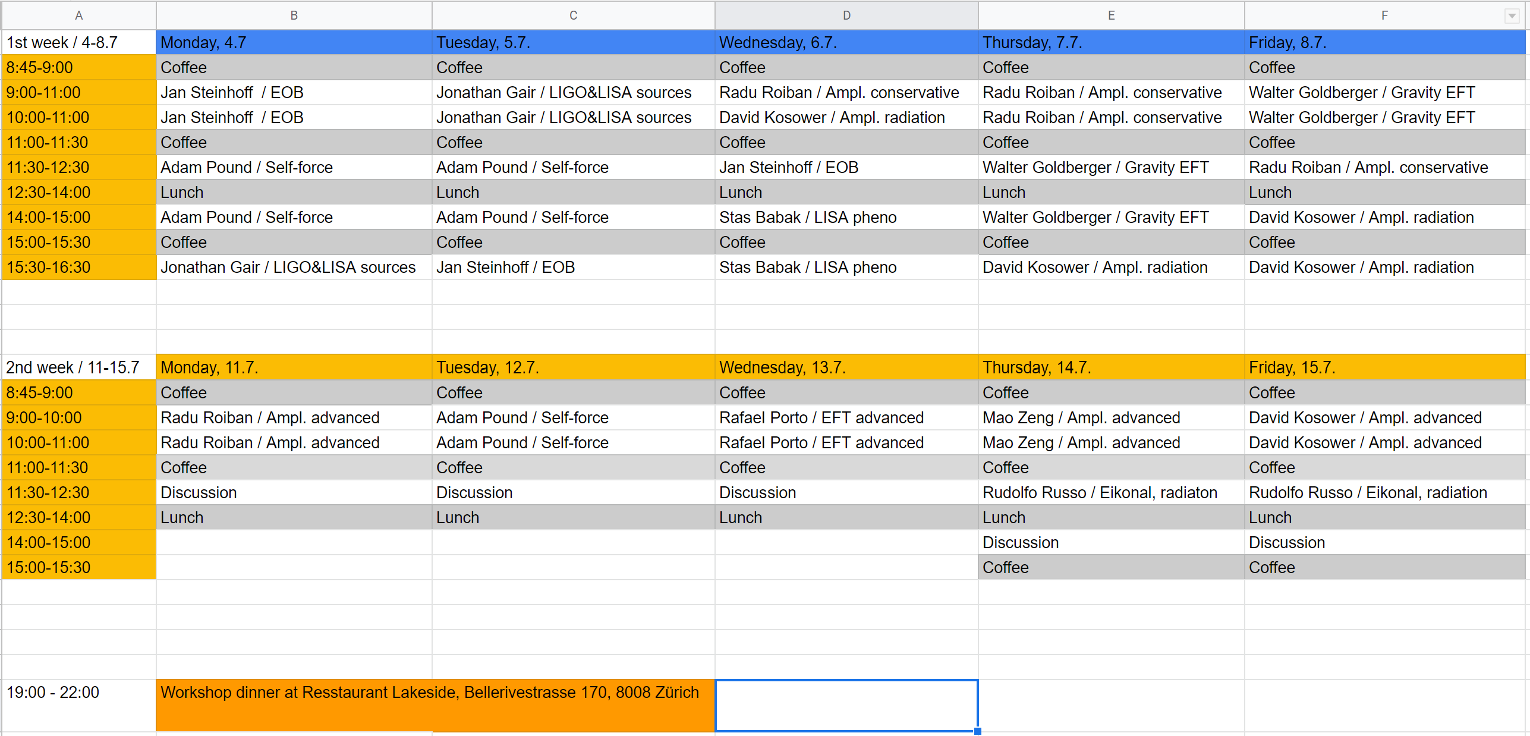This screenshot has width=1530, height=736.
Task: Select Friday 'Discussion' cell at 14:00-15:00
Action: (x=1385, y=543)
